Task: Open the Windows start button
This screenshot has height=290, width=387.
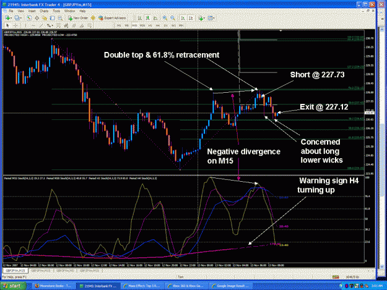Action: (x=14, y=286)
